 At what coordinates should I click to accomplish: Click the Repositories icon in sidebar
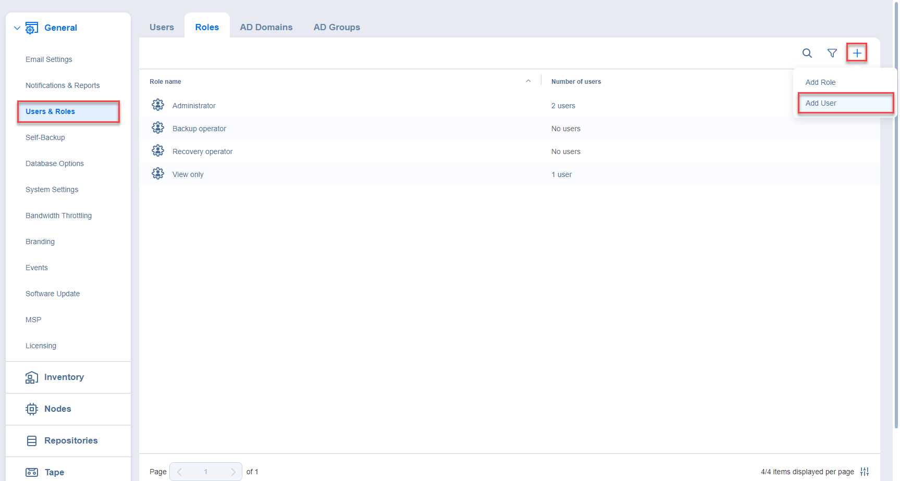click(x=32, y=441)
